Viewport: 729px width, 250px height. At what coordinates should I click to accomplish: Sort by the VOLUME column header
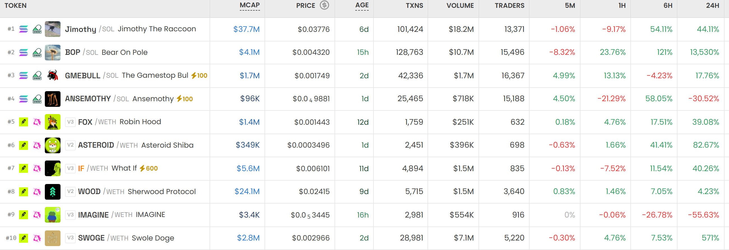click(460, 6)
